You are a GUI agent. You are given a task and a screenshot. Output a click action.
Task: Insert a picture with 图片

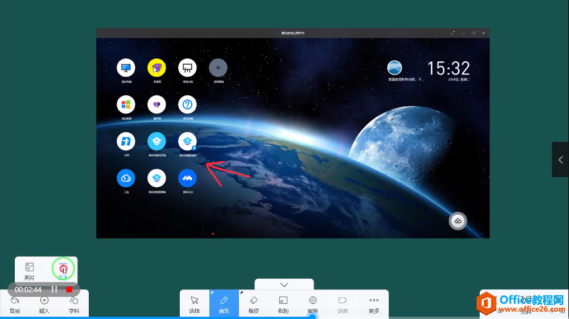(30, 271)
